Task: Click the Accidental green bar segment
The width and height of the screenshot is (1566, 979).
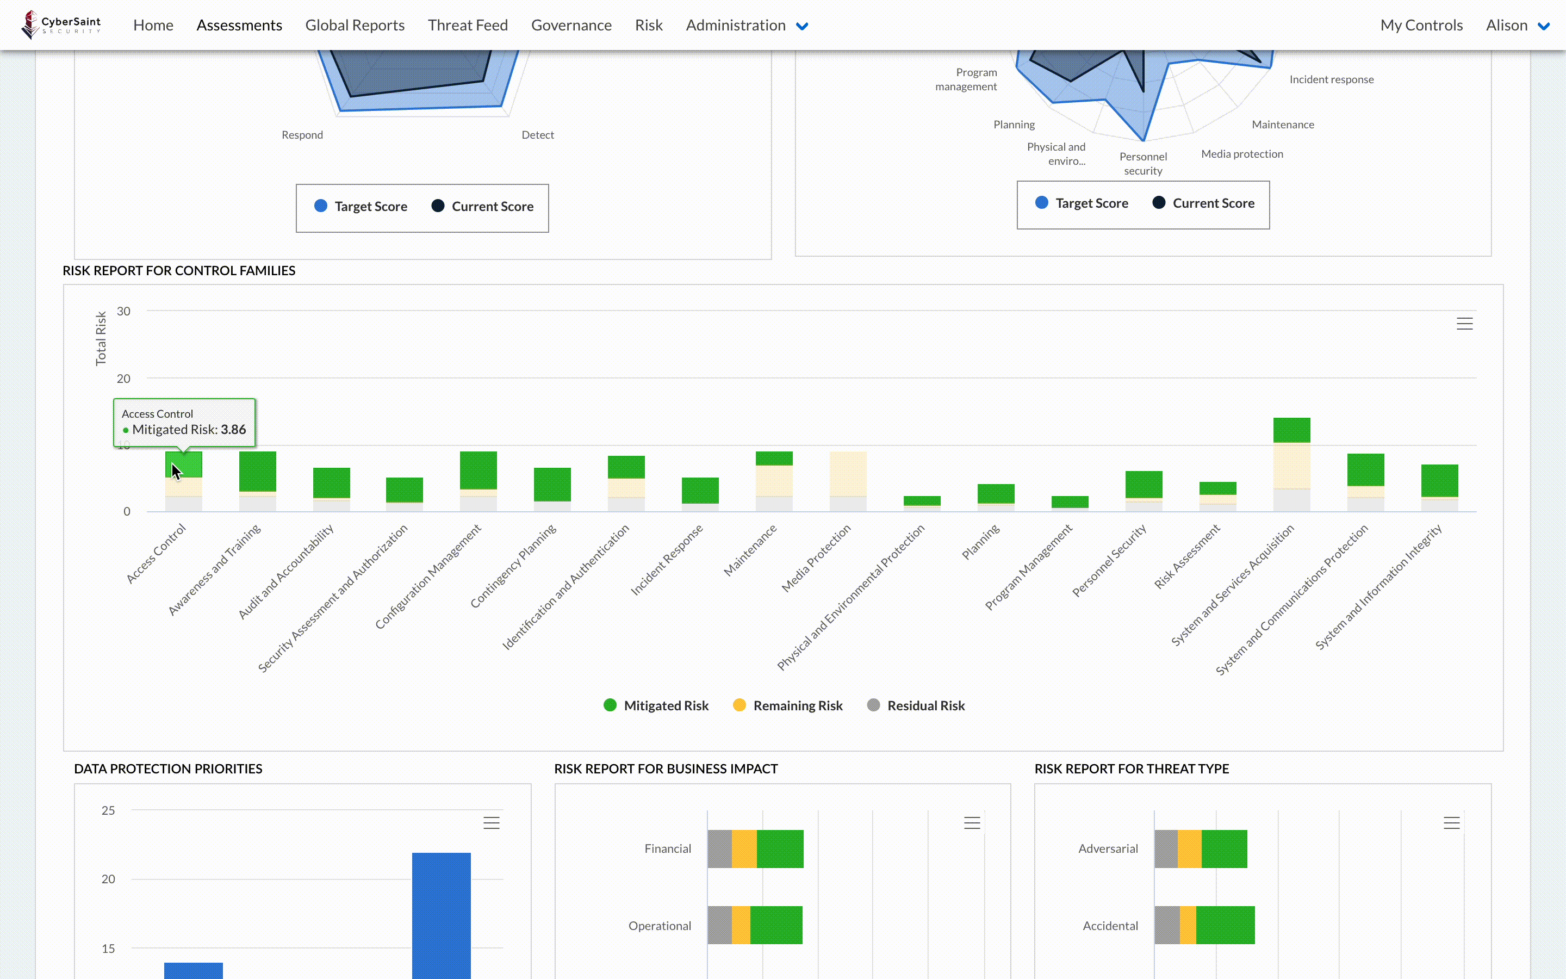Action: point(1225,925)
